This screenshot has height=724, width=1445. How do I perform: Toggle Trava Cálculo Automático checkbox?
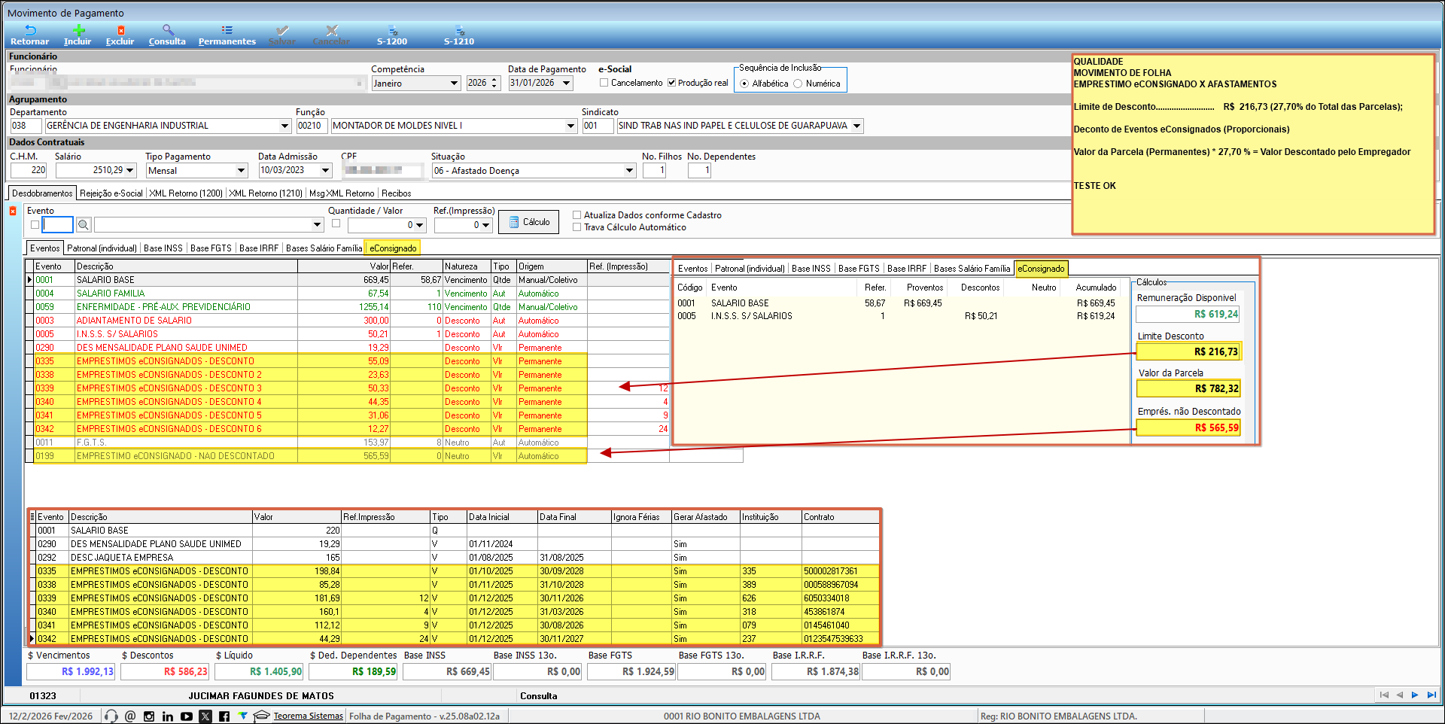coord(577,227)
